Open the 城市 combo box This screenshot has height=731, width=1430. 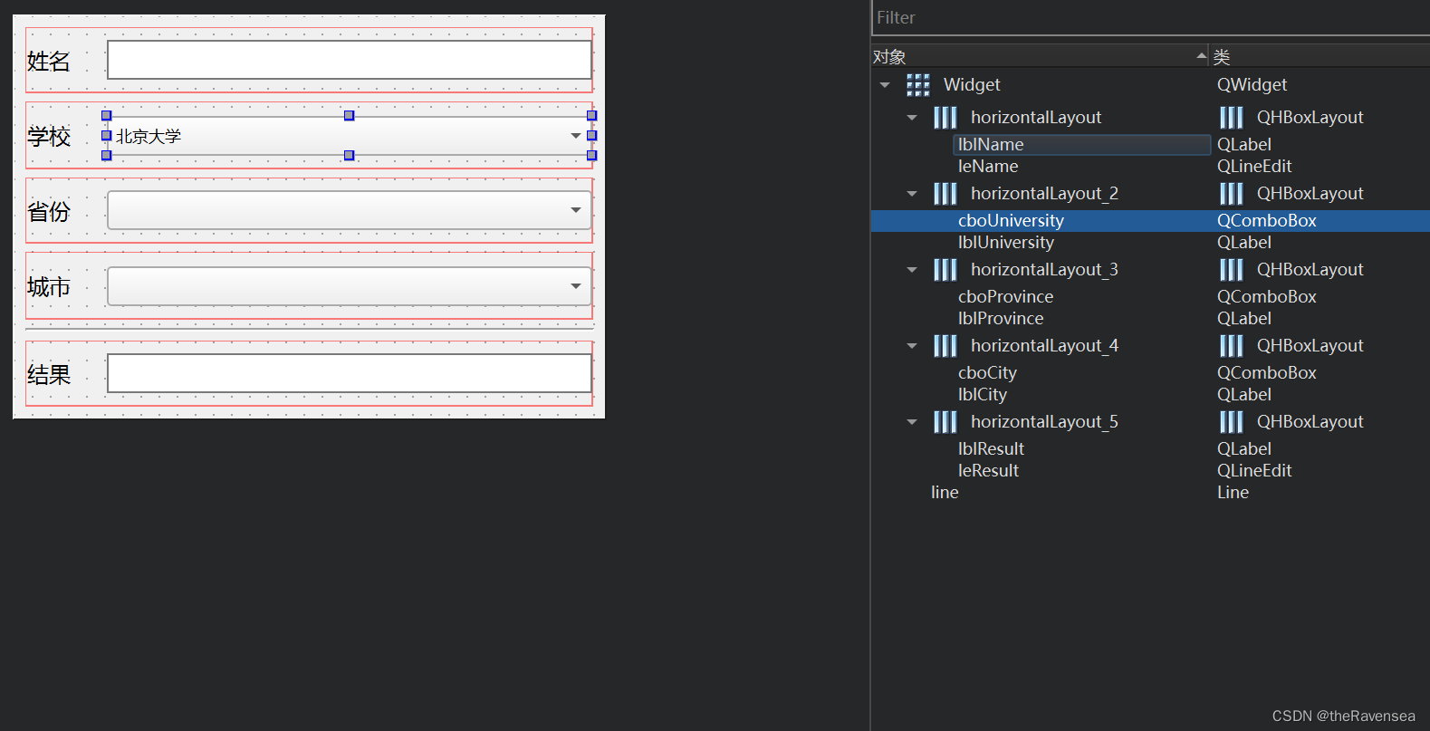(349, 286)
